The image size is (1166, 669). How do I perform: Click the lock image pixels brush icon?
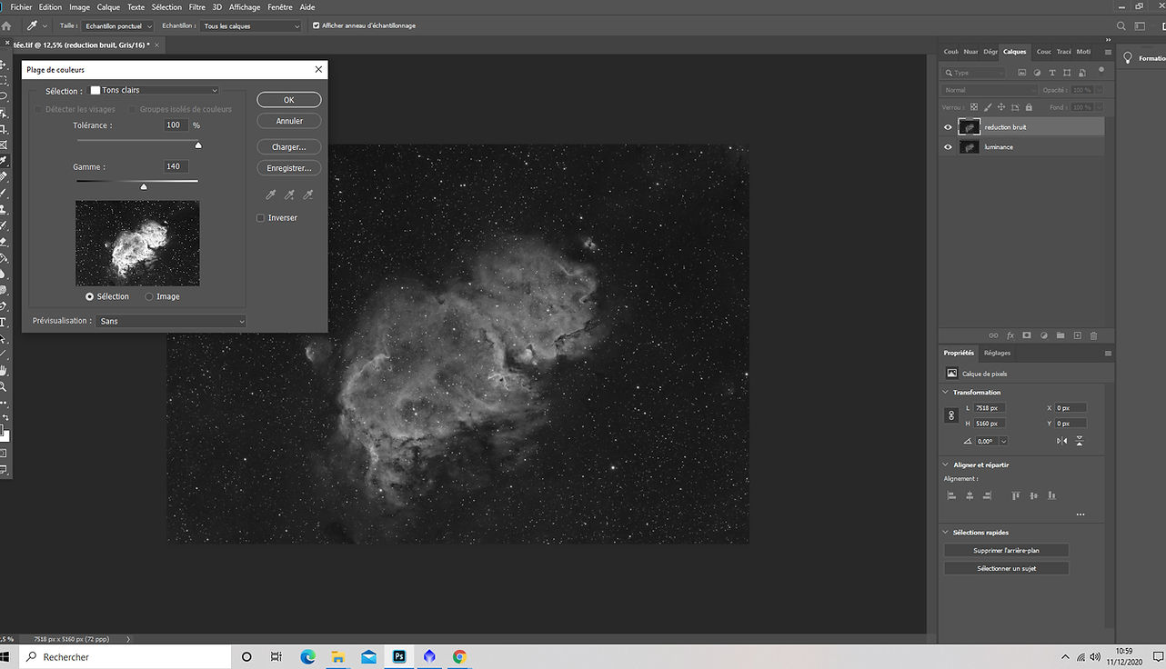[x=988, y=107]
